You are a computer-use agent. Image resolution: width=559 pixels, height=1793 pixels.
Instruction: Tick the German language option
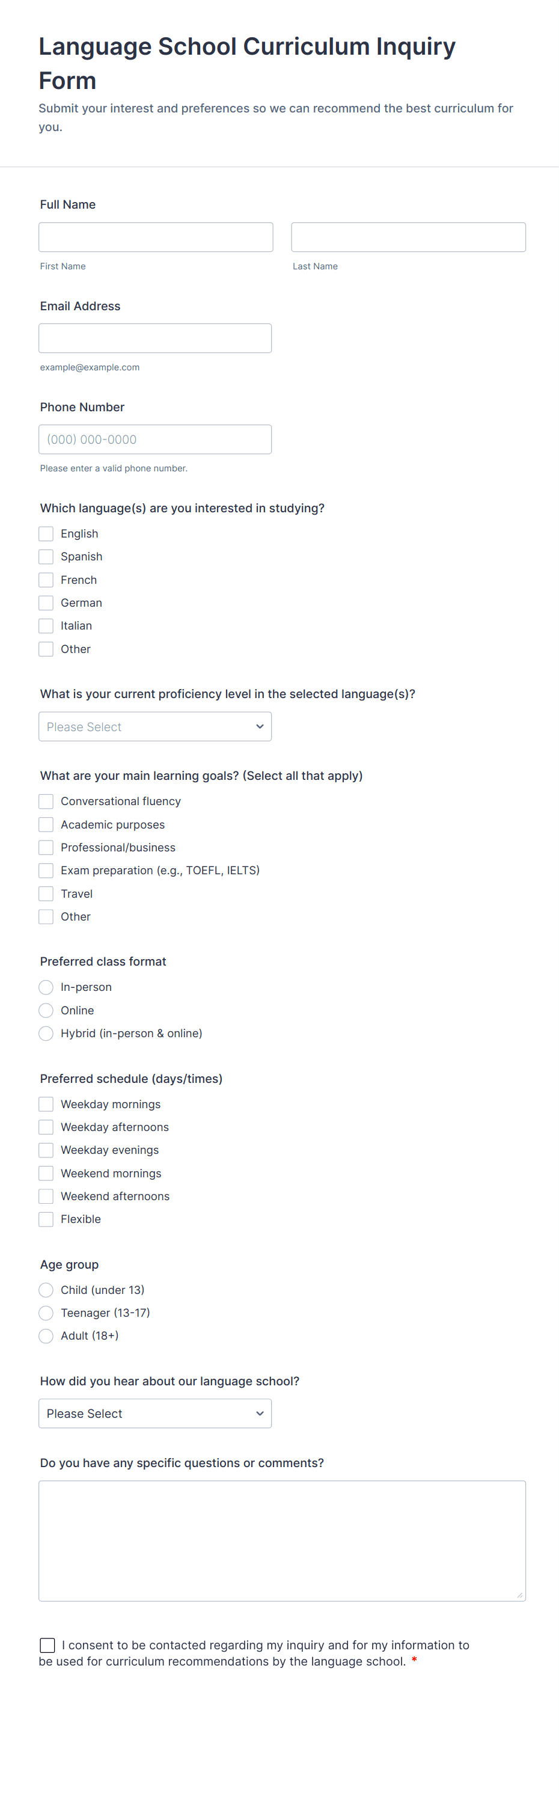(46, 602)
